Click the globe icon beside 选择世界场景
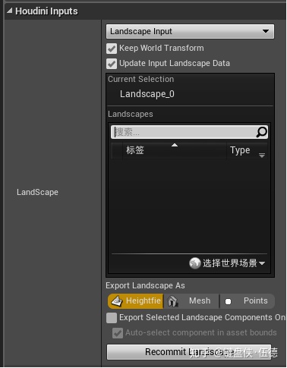This screenshot has height=368, width=287. pos(194,263)
